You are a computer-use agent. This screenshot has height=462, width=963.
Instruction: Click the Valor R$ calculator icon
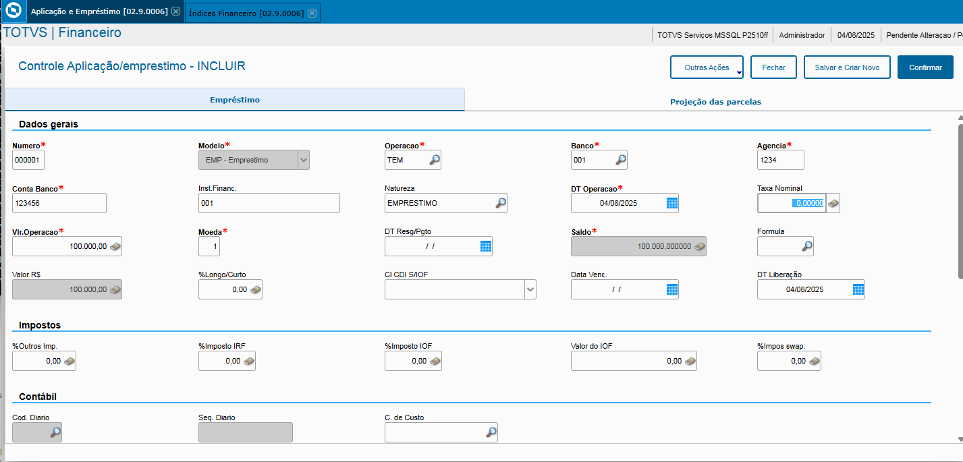115,290
